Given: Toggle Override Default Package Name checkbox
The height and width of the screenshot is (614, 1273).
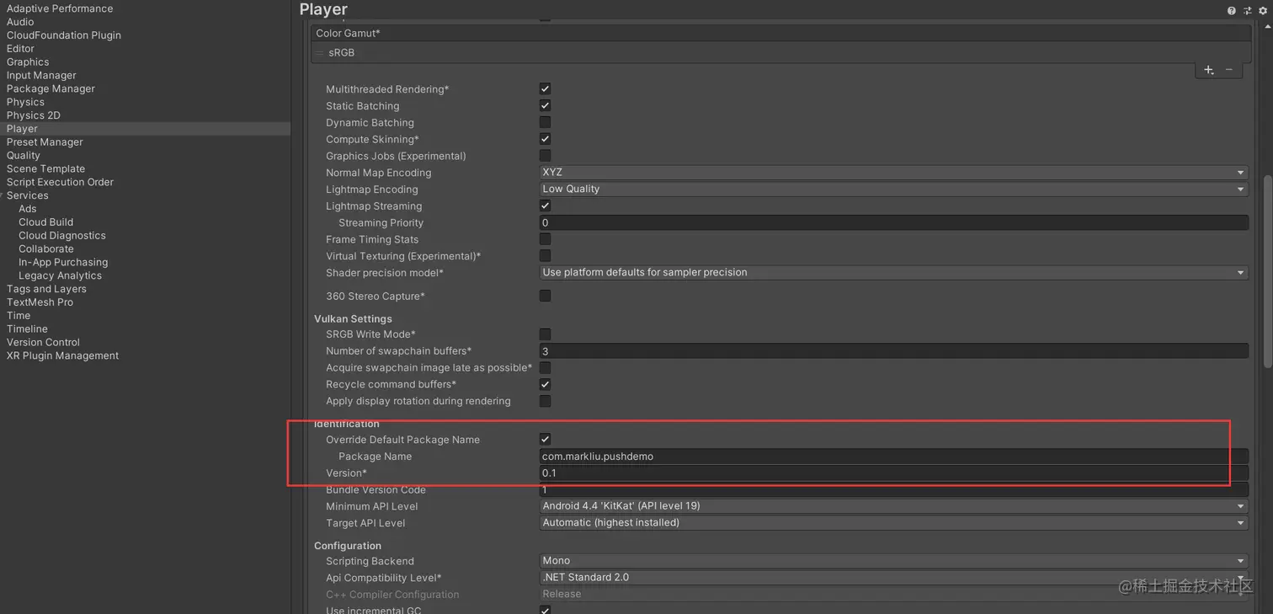Looking at the screenshot, I should (545, 439).
